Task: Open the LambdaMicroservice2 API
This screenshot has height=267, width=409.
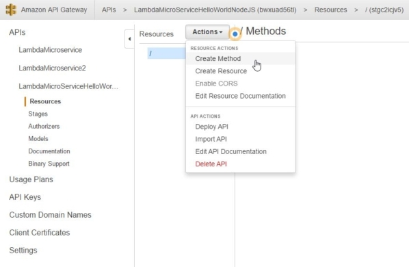Action: [52, 68]
